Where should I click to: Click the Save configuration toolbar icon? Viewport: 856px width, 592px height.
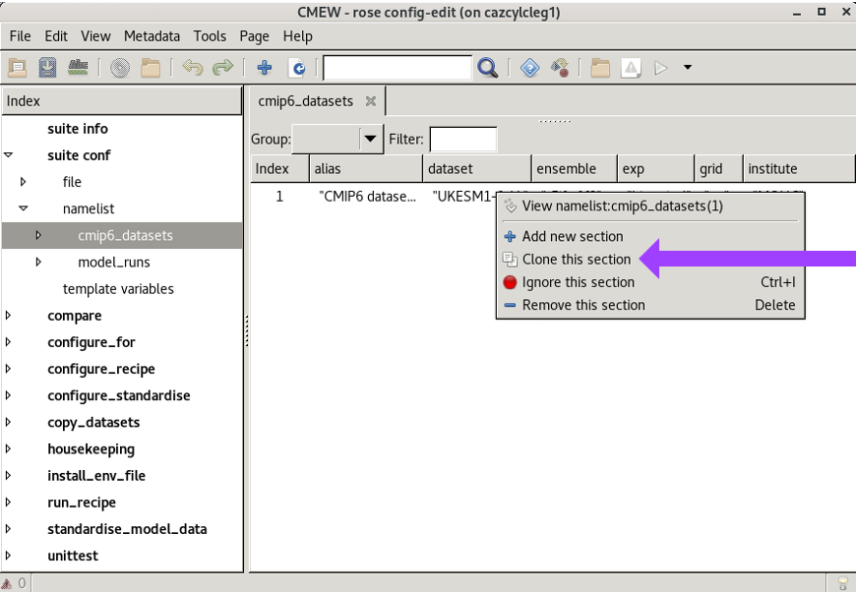[x=47, y=68]
